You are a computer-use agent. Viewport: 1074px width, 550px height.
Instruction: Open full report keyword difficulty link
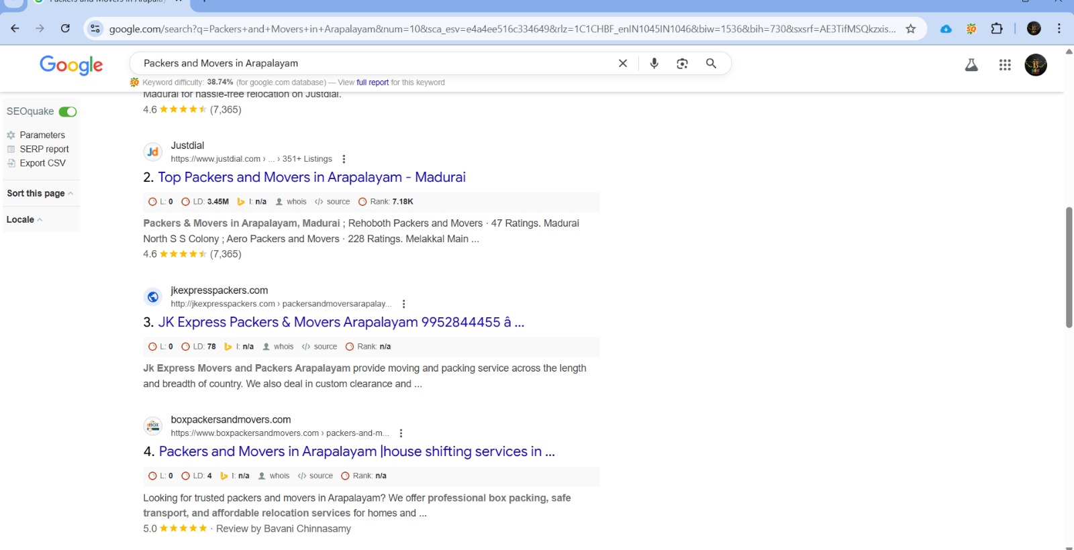(372, 82)
